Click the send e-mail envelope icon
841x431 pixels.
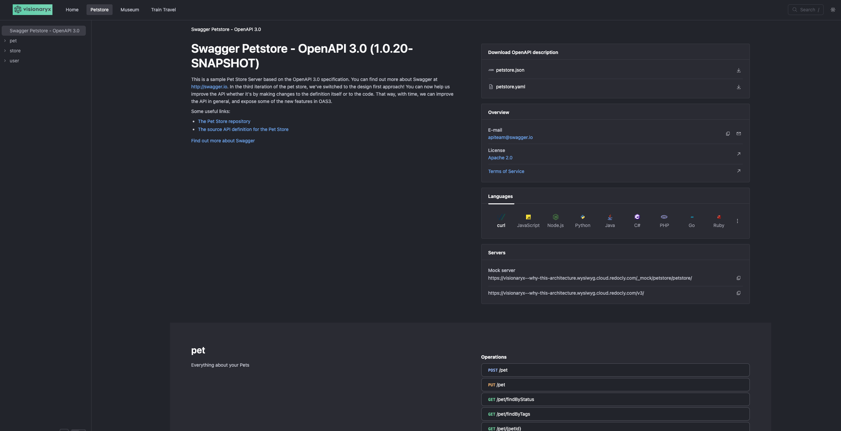tap(738, 134)
